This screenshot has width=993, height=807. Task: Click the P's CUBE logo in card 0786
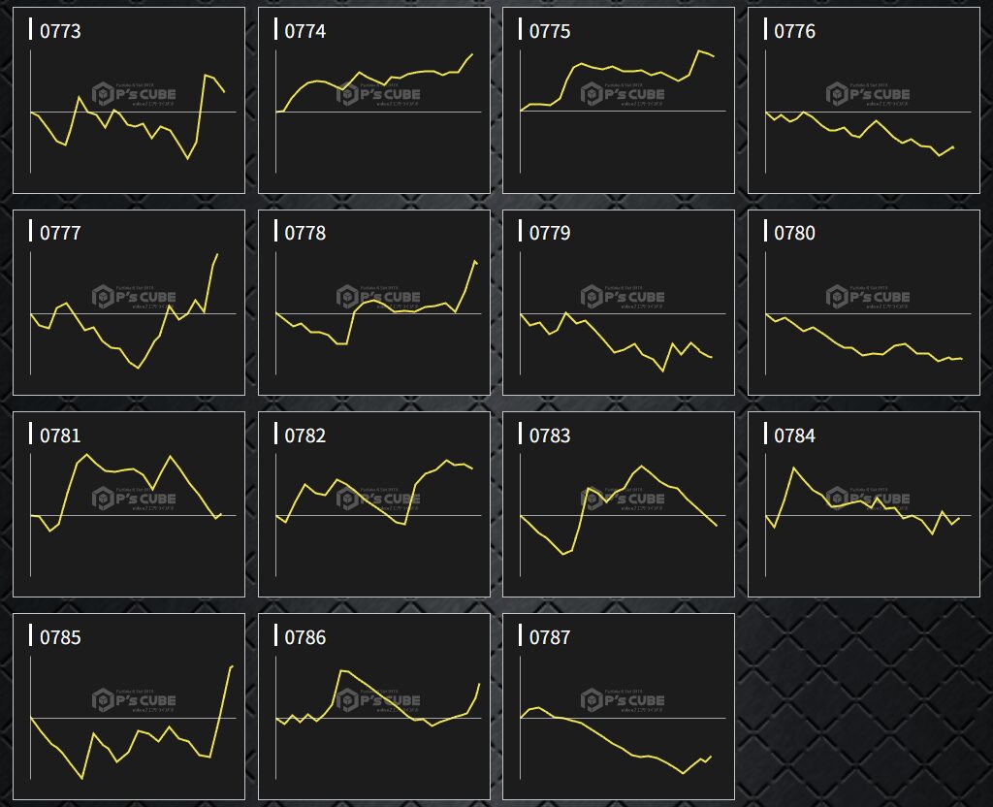pyautogui.click(x=379, y=700)
